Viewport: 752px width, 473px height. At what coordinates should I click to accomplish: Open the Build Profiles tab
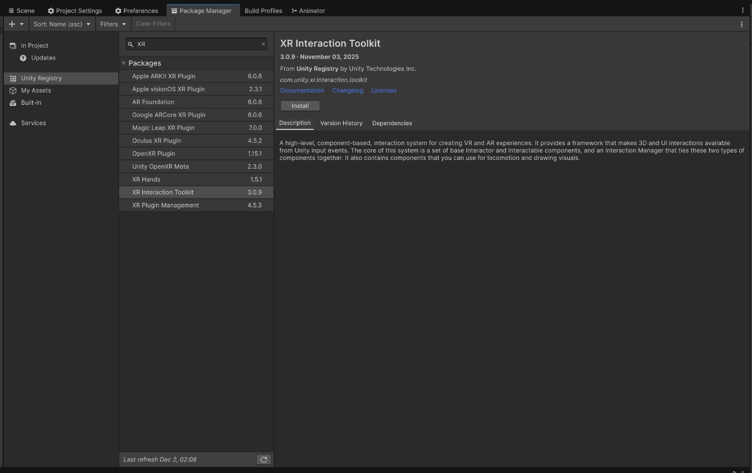(x=263, y=11)
